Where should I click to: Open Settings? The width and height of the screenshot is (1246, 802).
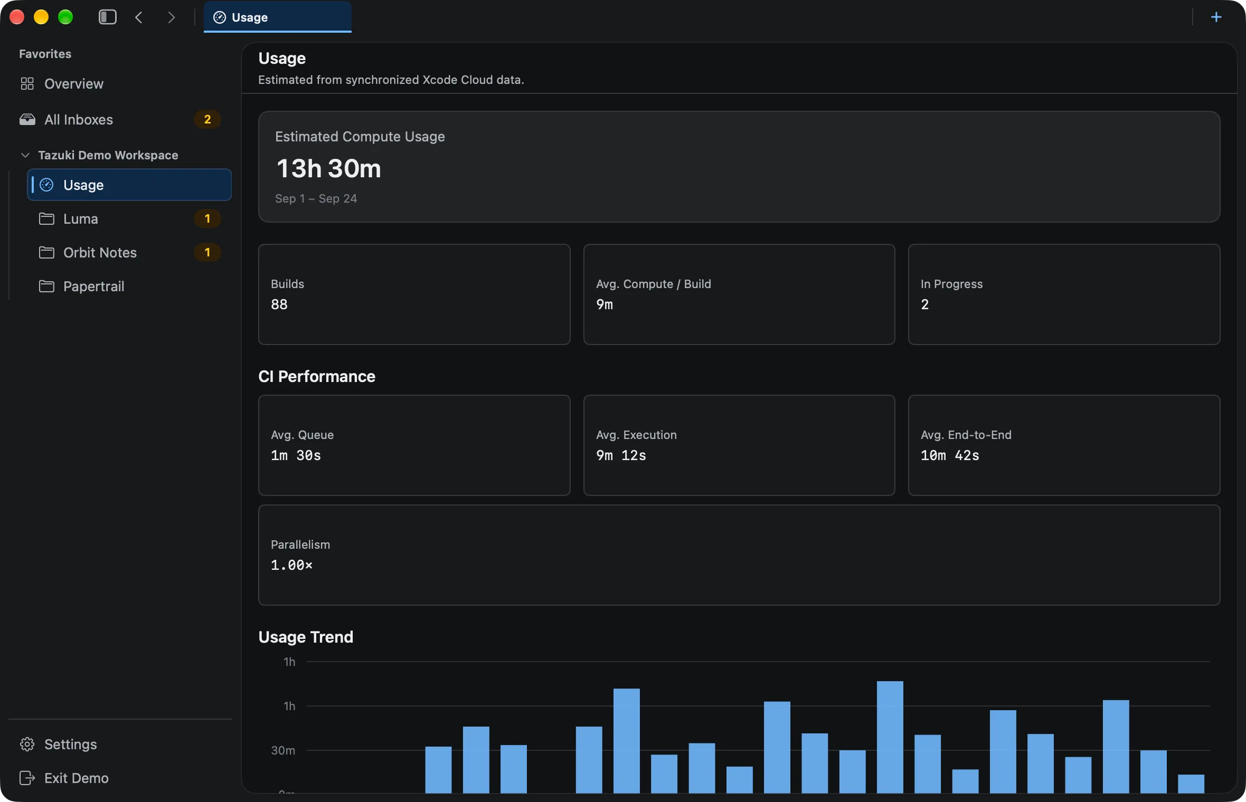[x=120, y=744]
